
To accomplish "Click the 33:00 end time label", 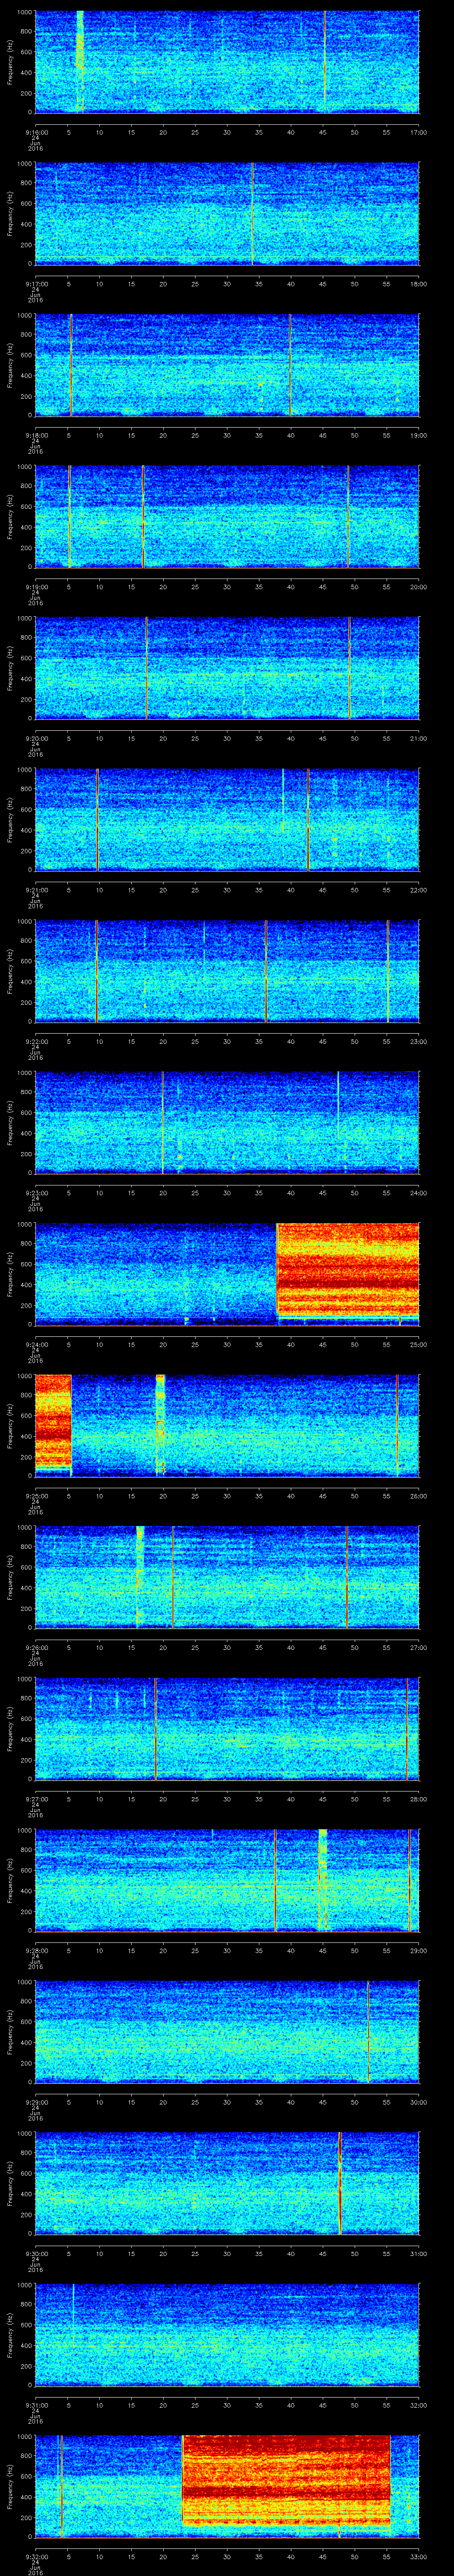I will pos(418,2556).
